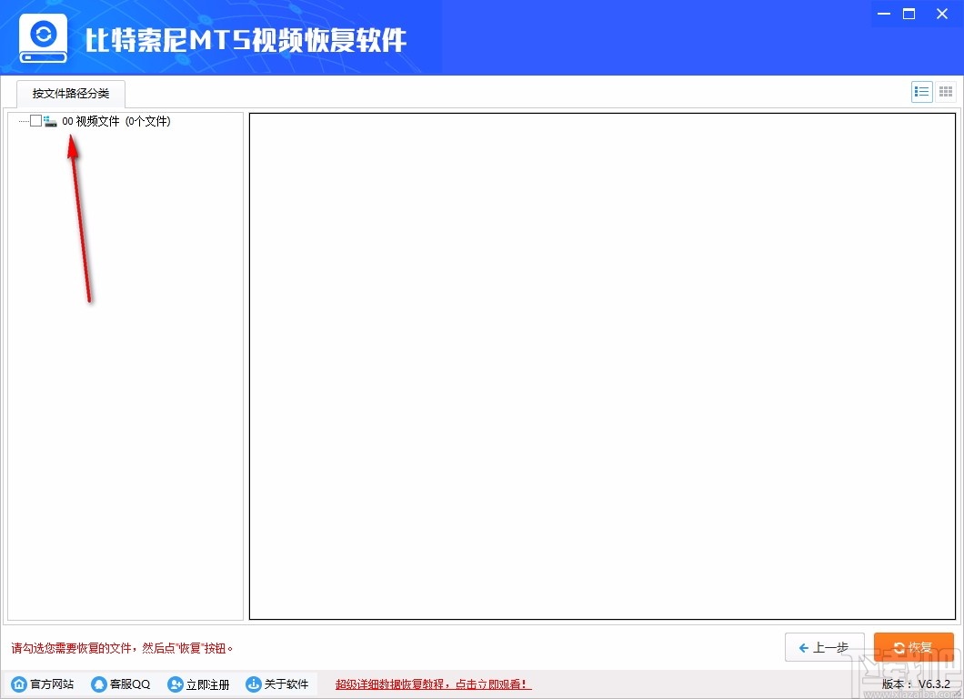Click the drive icon beside 00 视频文件

point(51,120)
